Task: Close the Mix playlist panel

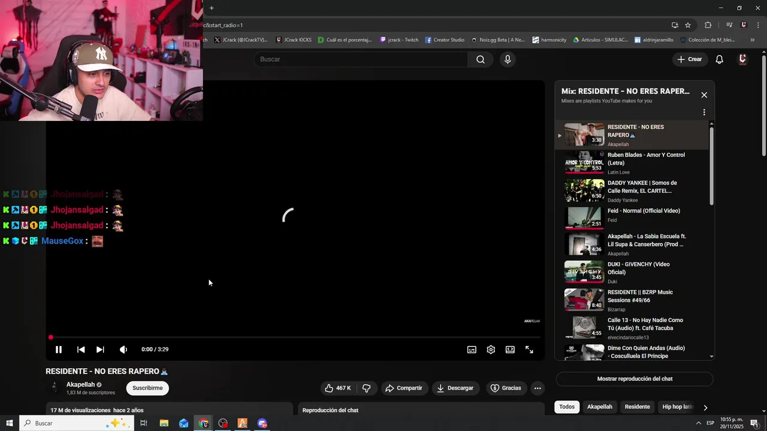Action: coord(704,95)
